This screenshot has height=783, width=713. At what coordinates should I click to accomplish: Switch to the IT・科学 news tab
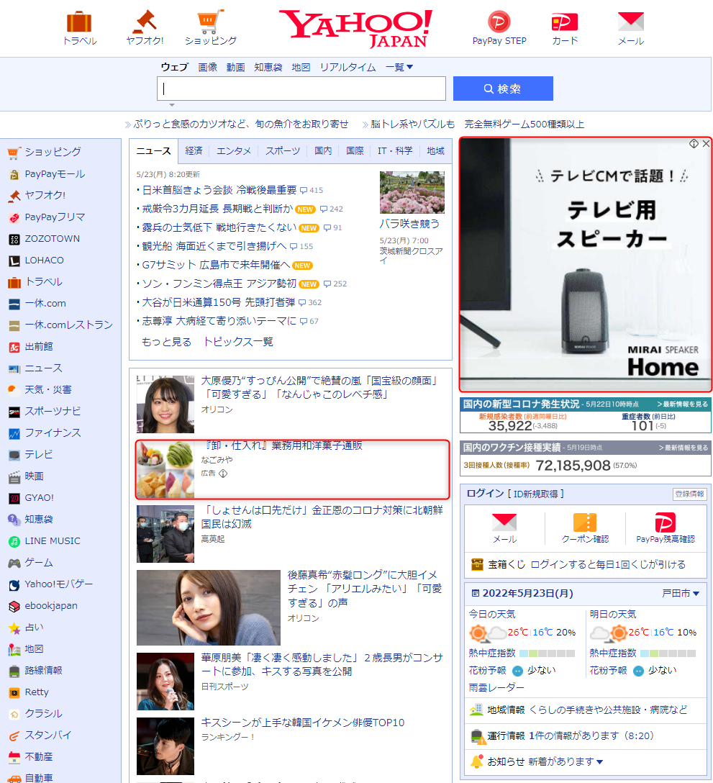click(x=395, y=151)
